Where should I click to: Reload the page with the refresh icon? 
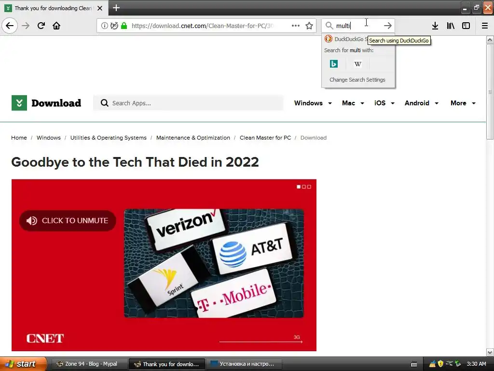click(41, 26)
